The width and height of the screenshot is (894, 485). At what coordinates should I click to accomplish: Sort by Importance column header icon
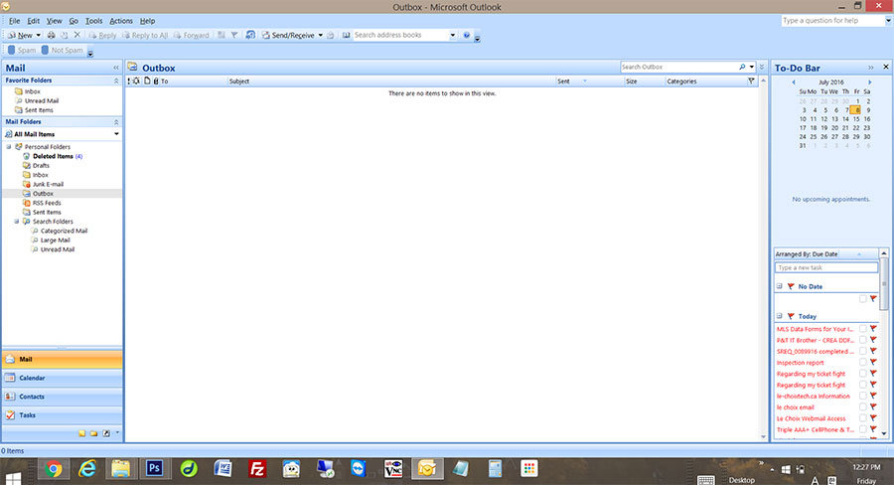(129, 81)
